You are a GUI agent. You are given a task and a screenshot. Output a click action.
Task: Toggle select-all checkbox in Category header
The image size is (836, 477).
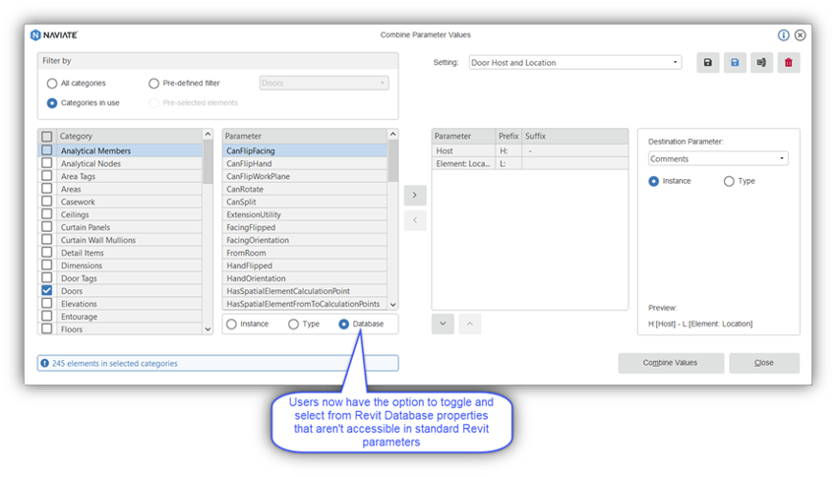tap(47, 137)
